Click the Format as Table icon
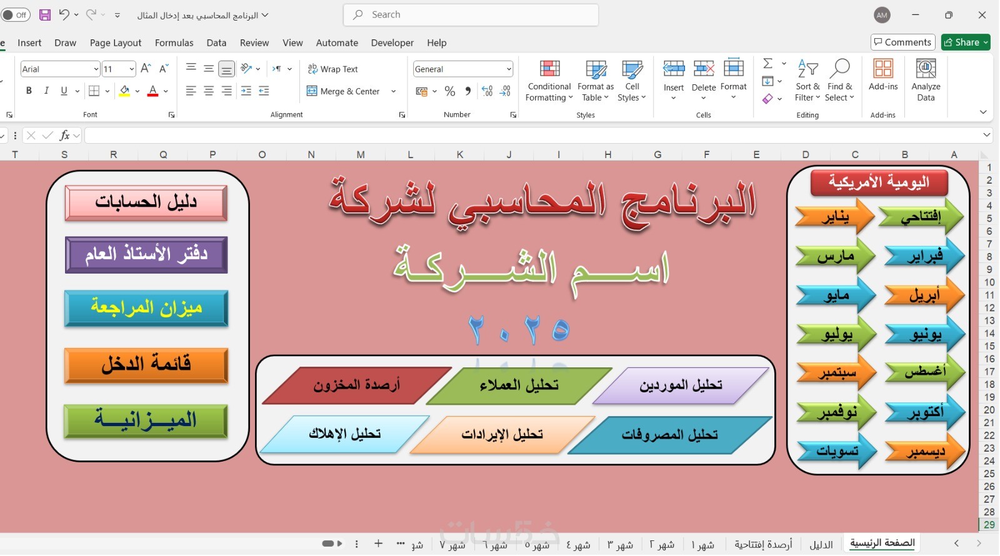Image resolution: width=1000 pixels, height=556 pixels. coord(596,69)
